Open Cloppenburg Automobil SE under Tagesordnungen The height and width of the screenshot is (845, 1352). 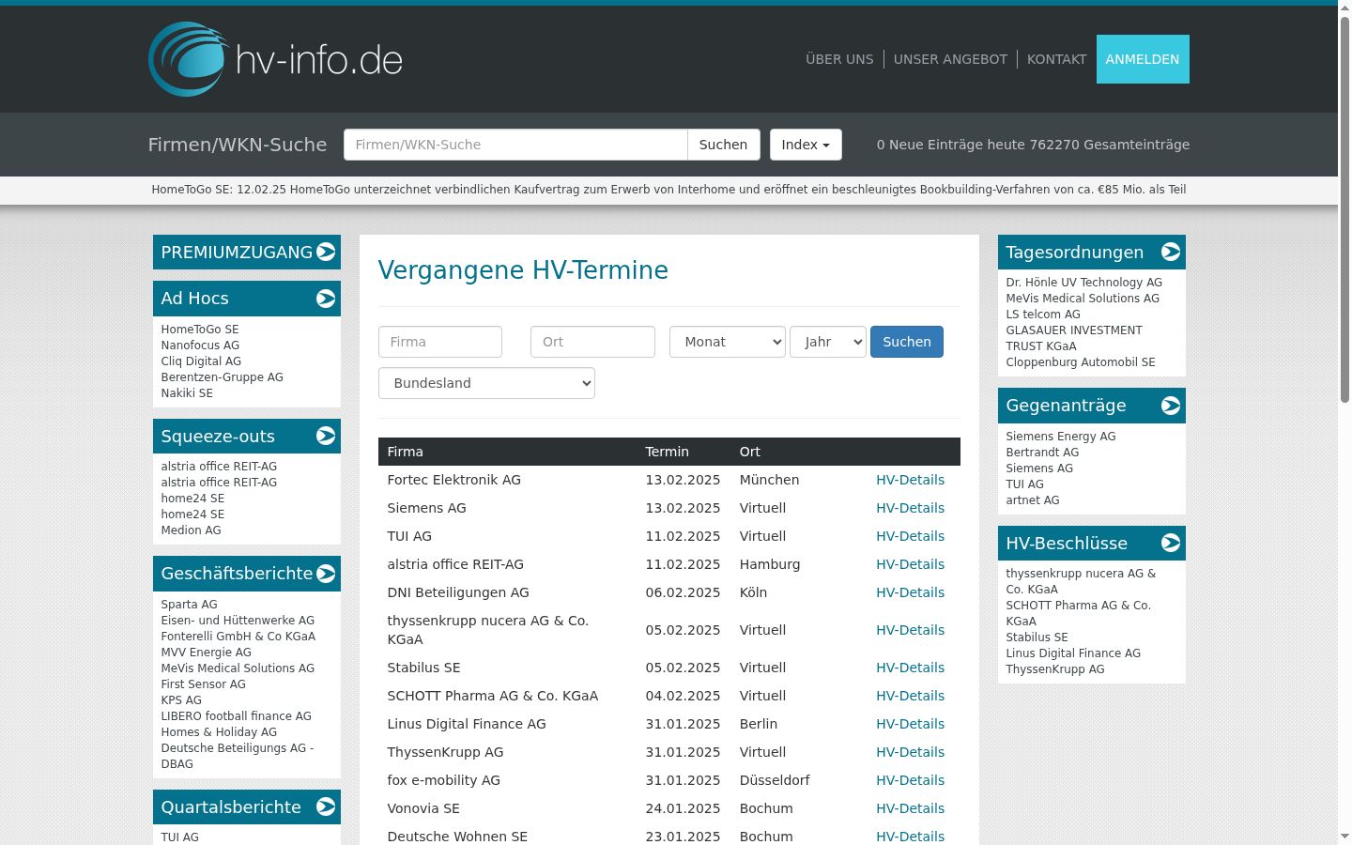click(1081, 362)
